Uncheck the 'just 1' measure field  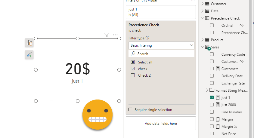(x=212, y=98)
